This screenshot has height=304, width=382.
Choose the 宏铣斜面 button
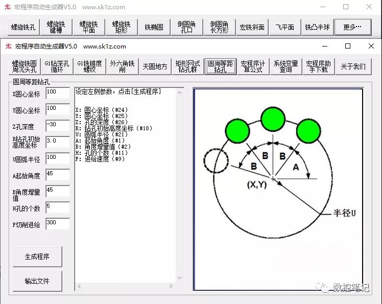(x=252, y=27)
